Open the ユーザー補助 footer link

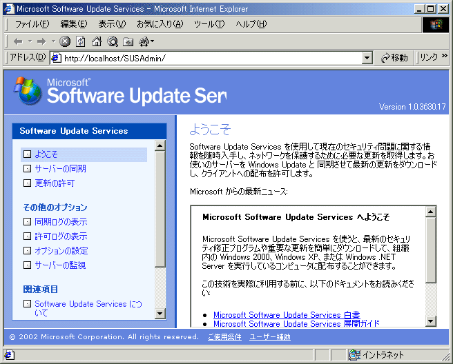pos(270,337)
